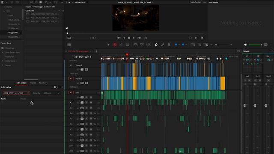Image resolution: width=274 pixels, height=154 pixels.
Task: Open the Tracks tab
Action: click(x=33, y=83)
